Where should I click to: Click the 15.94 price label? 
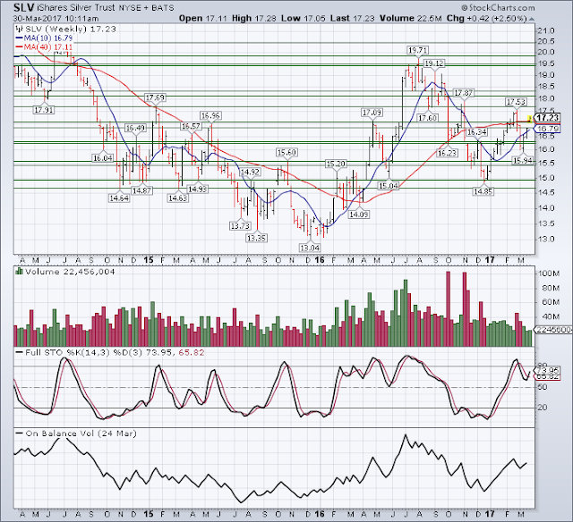[x=523, y=161]
